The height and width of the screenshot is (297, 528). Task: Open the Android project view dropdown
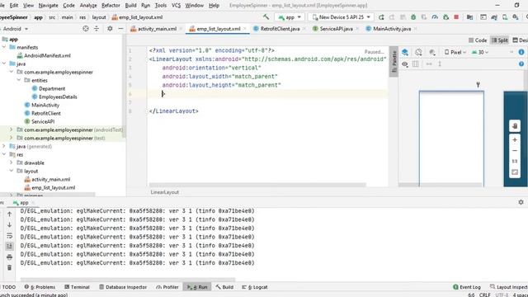pyautogui.click(x=15, y=29)
